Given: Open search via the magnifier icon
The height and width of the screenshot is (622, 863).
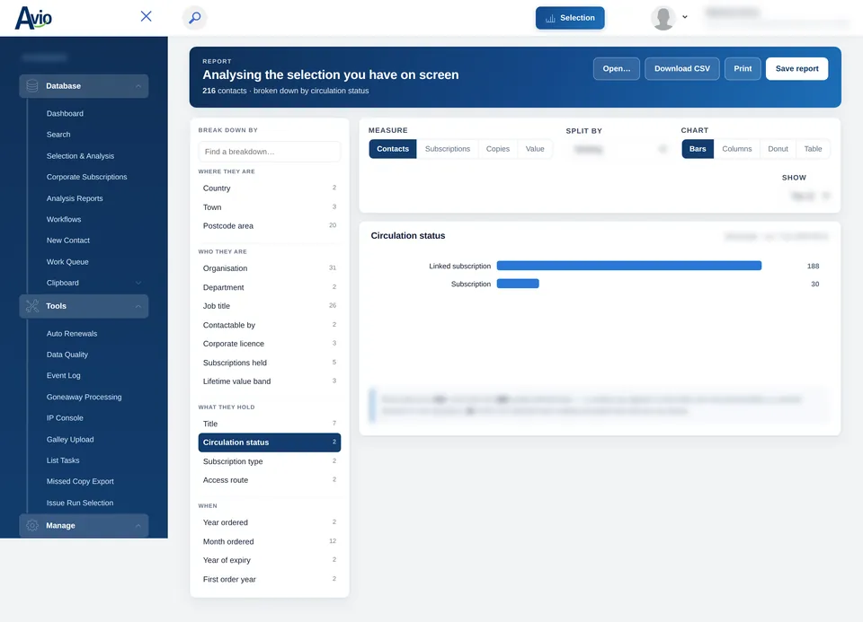Looking at the screenshot, I should point(194,18).
